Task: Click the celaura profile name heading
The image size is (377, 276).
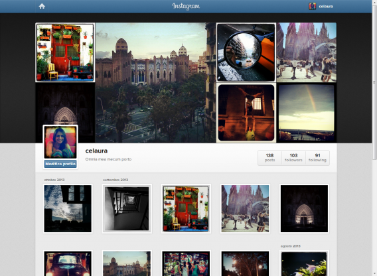Action: click(96, 151)
